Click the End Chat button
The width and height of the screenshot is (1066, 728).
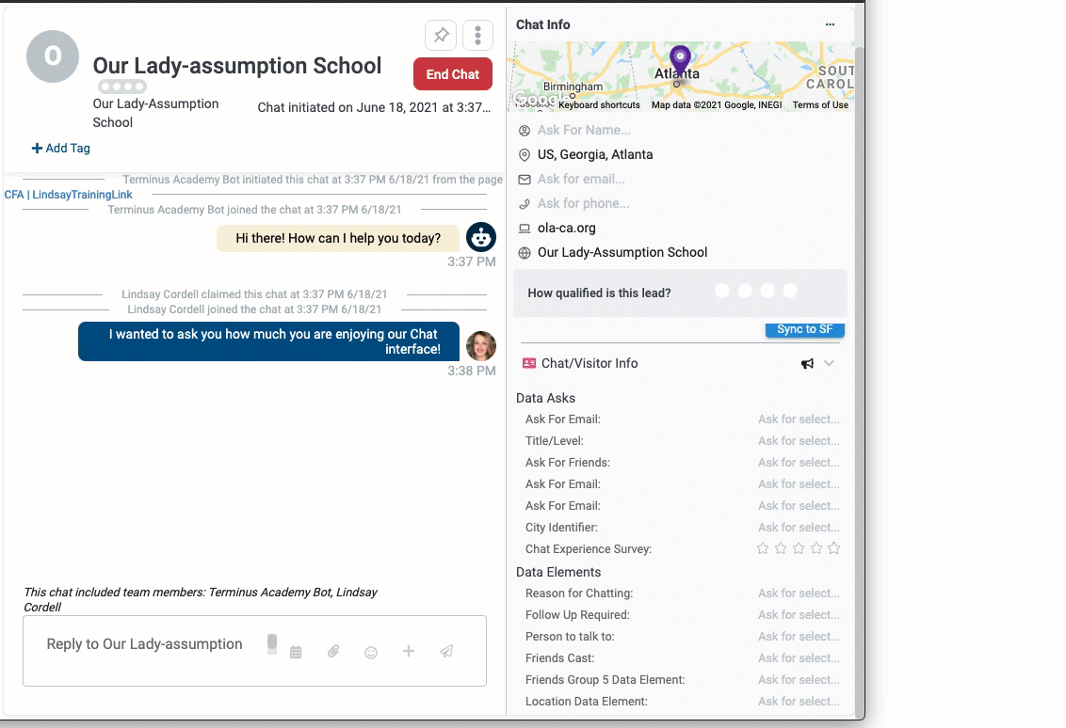click(x=453, y=74)
